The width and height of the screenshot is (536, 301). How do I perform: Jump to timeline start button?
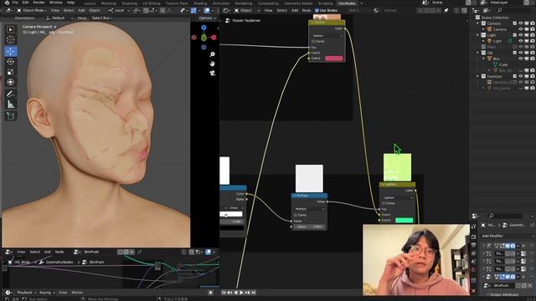coord(224,293)
